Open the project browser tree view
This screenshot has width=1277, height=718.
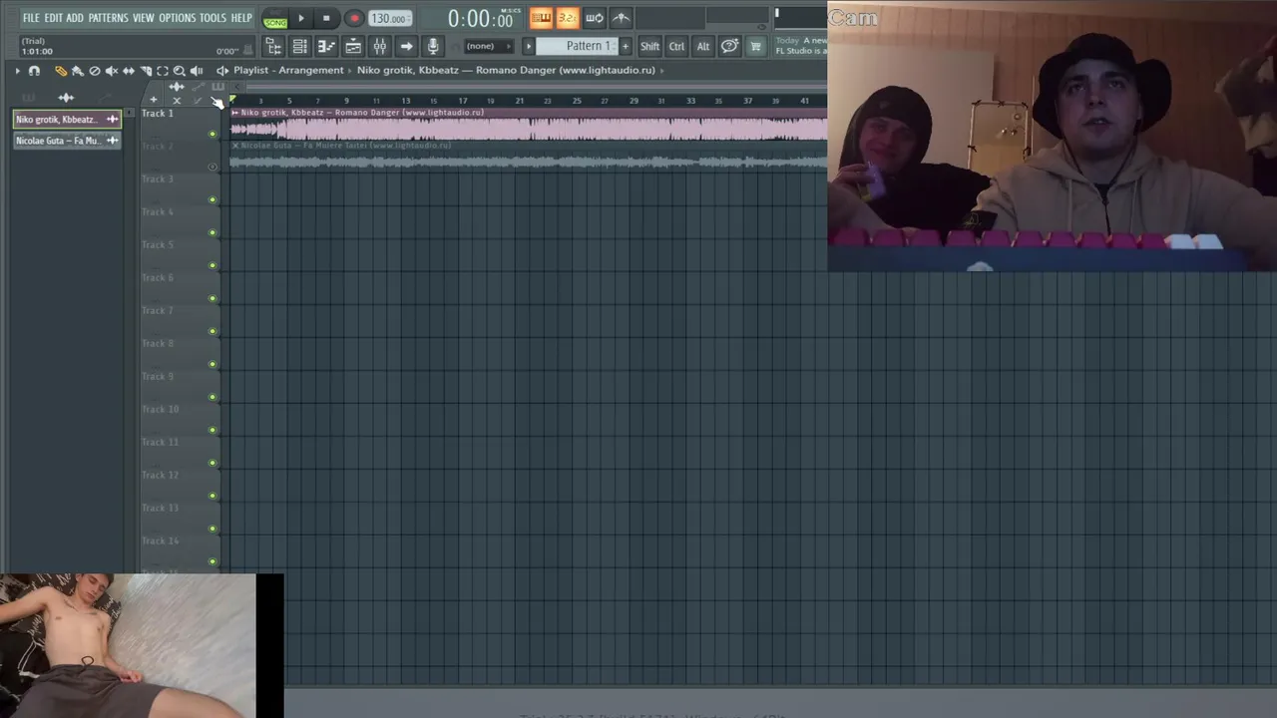coord(273,46)
